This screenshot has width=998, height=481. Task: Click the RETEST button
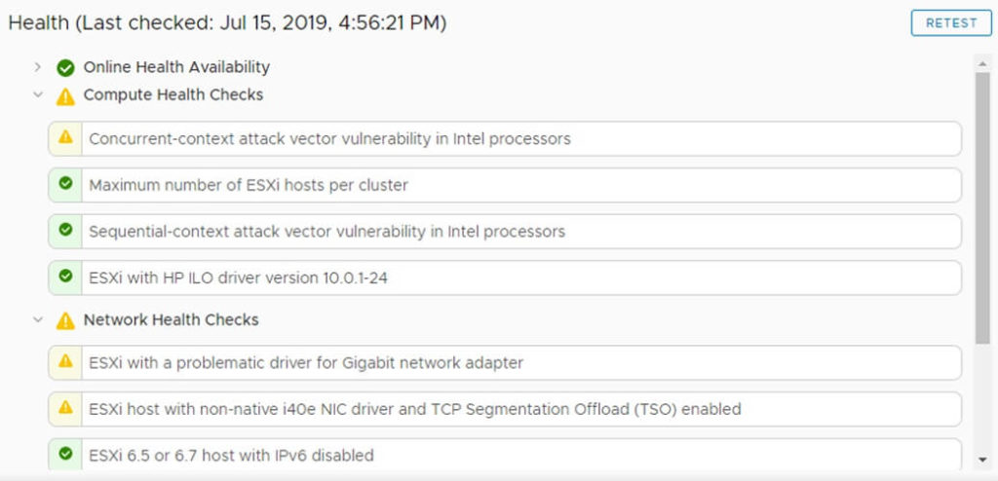tap(951, 23)
